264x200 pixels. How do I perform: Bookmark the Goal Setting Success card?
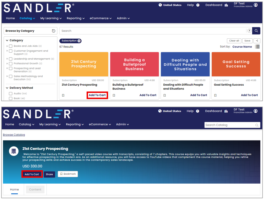tap(215, 95)
